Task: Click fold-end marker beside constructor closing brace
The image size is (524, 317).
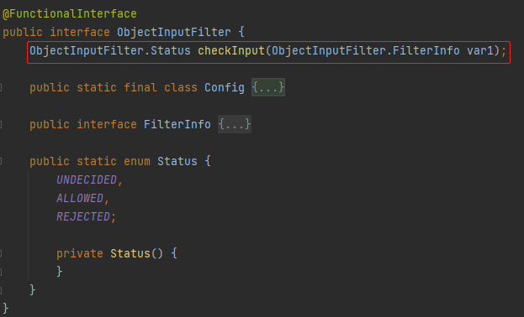Action: point(1,272)
